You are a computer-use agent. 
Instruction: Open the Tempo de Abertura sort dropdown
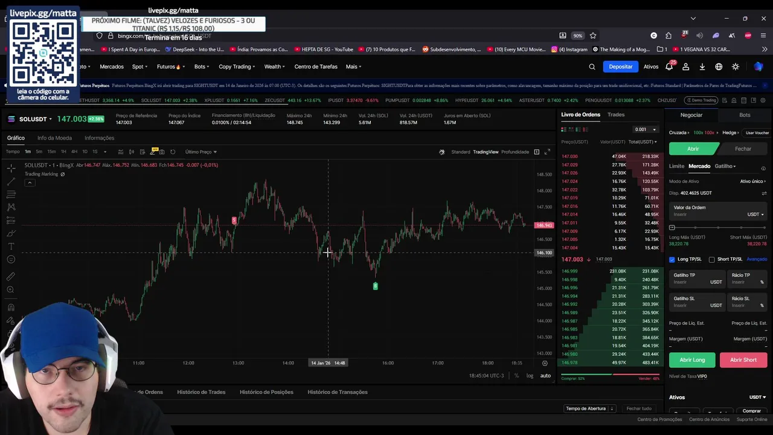pos(589,408)
